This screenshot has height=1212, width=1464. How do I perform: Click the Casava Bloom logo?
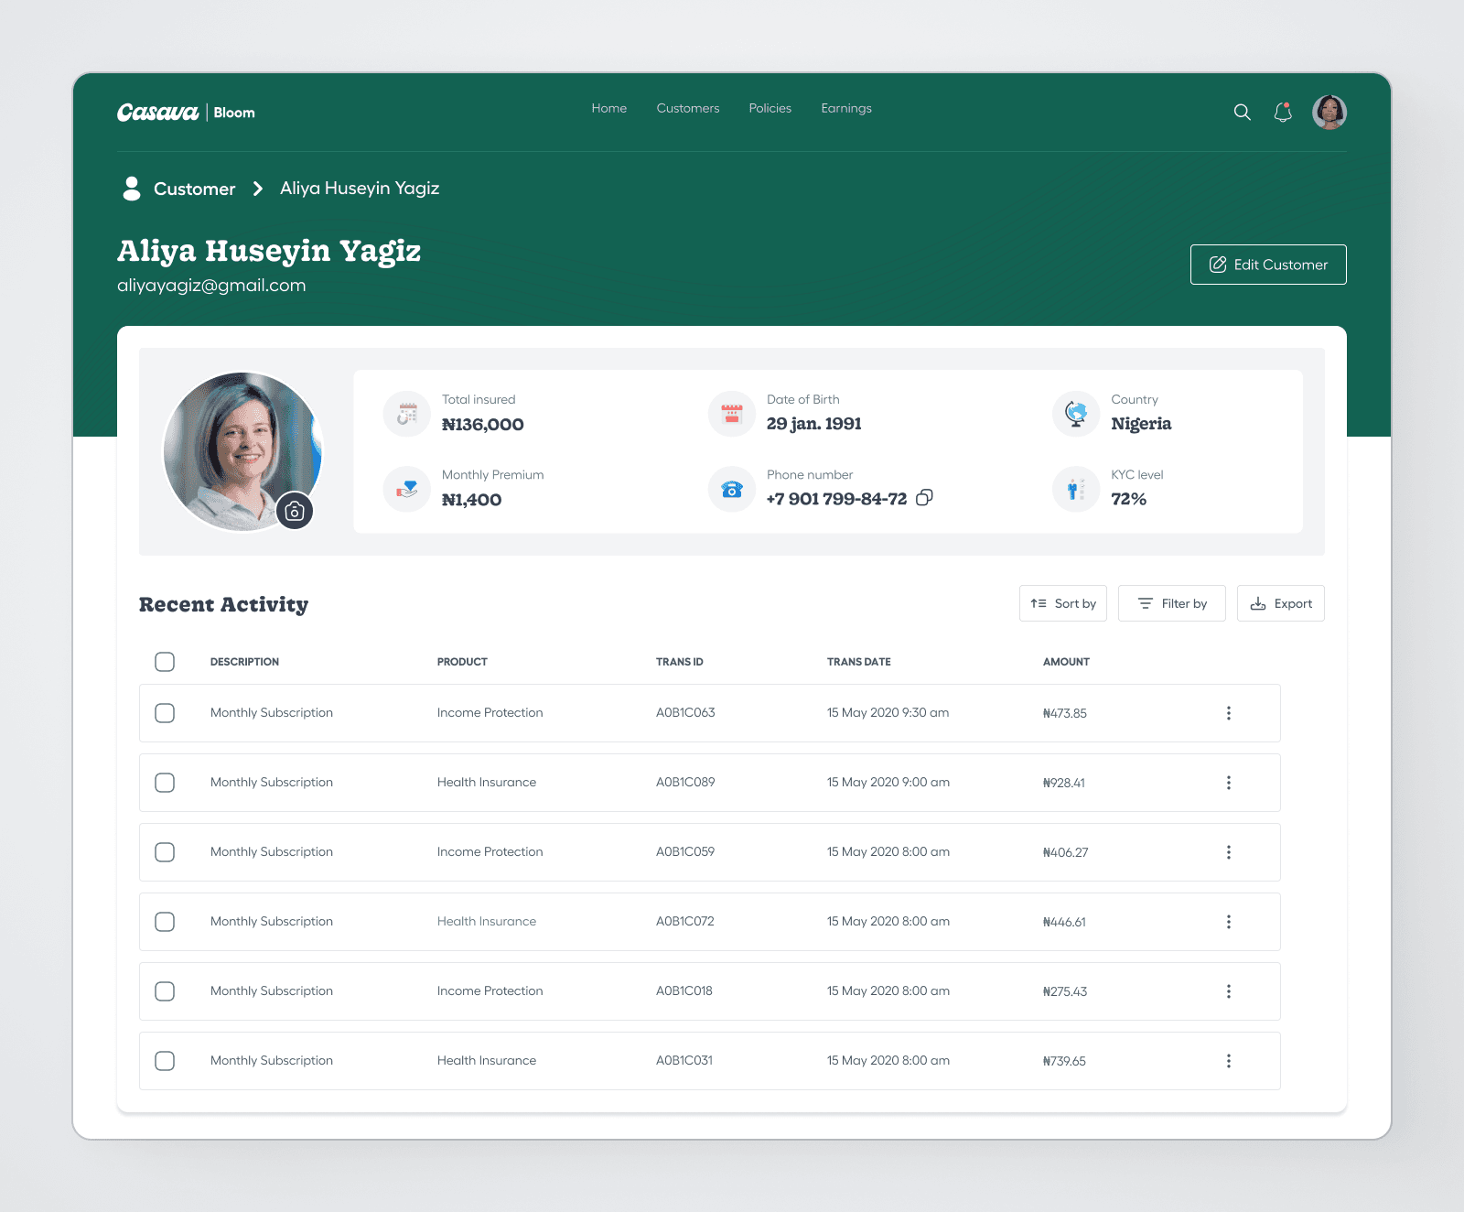(x=186, y=113)
